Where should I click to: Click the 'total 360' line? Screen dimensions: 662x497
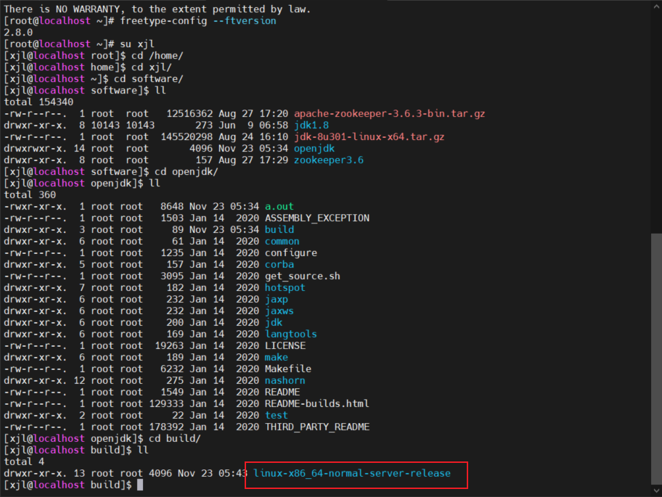click(30, 195)
